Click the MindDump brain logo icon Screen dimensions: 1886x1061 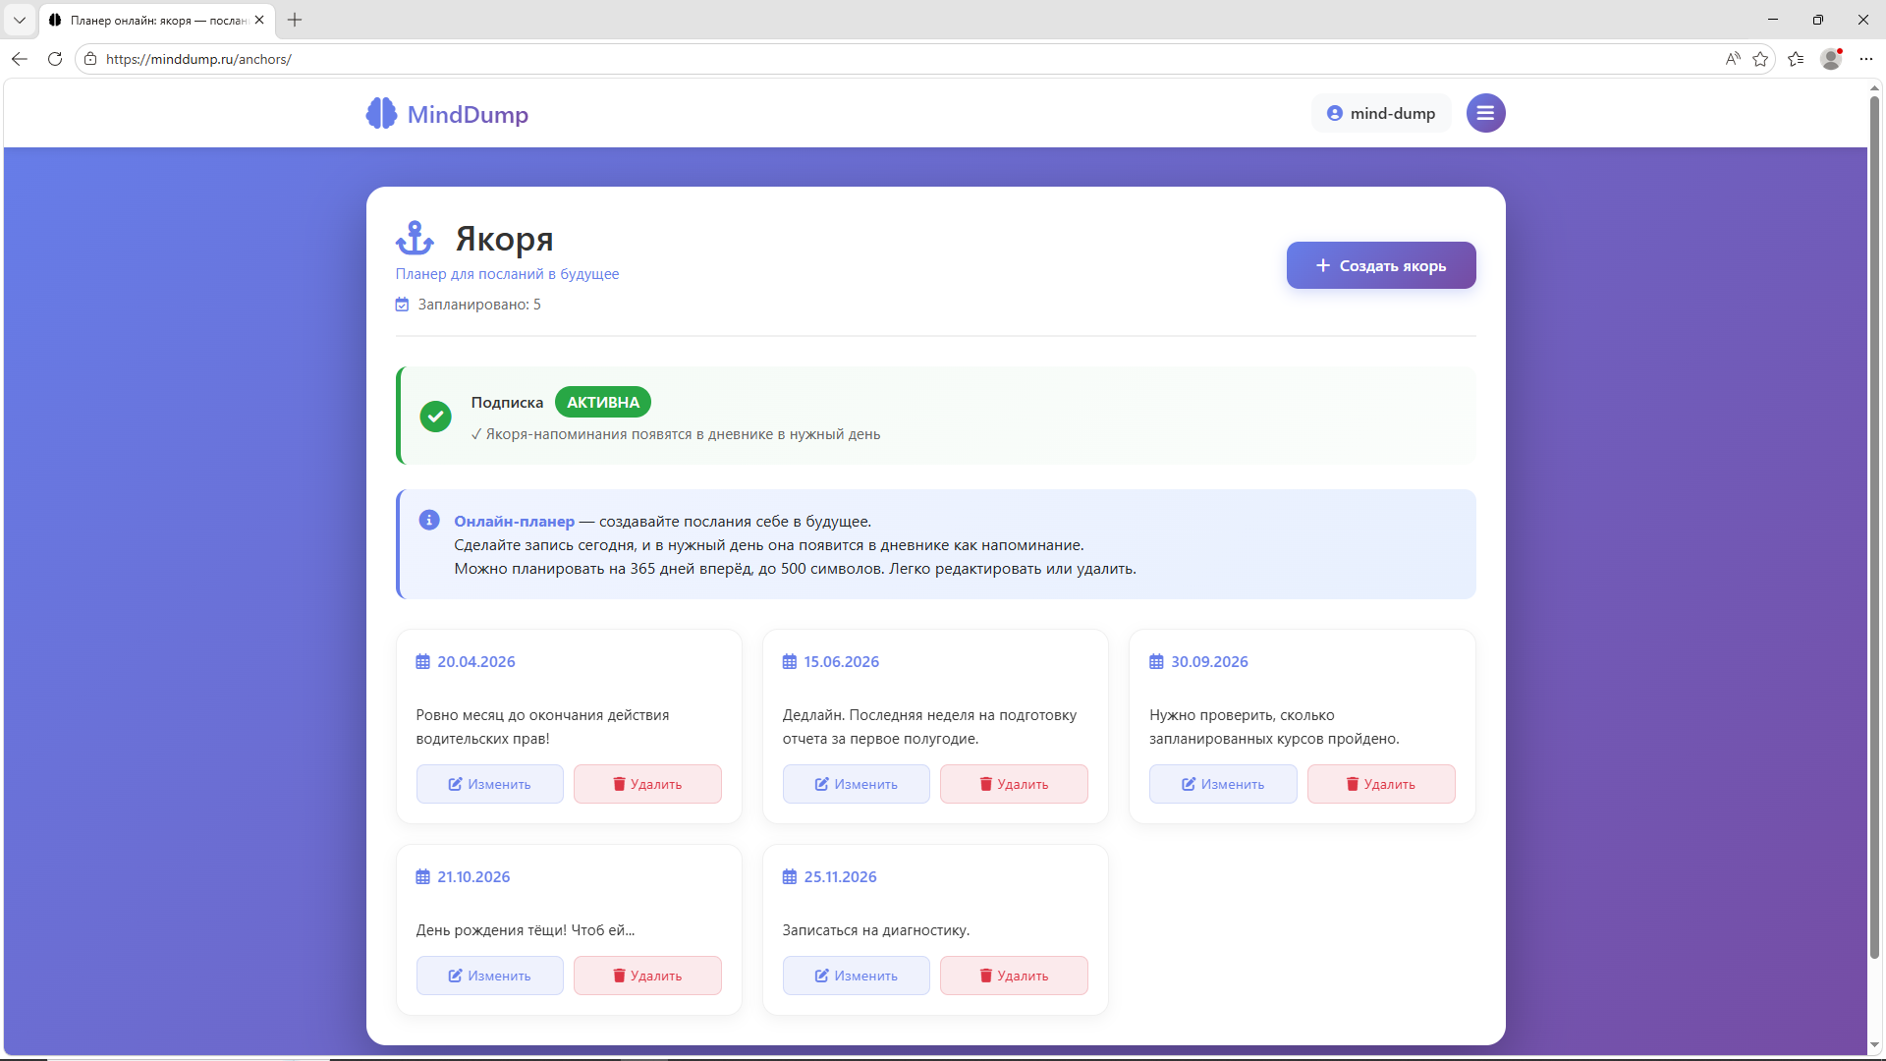coord(380,113)
